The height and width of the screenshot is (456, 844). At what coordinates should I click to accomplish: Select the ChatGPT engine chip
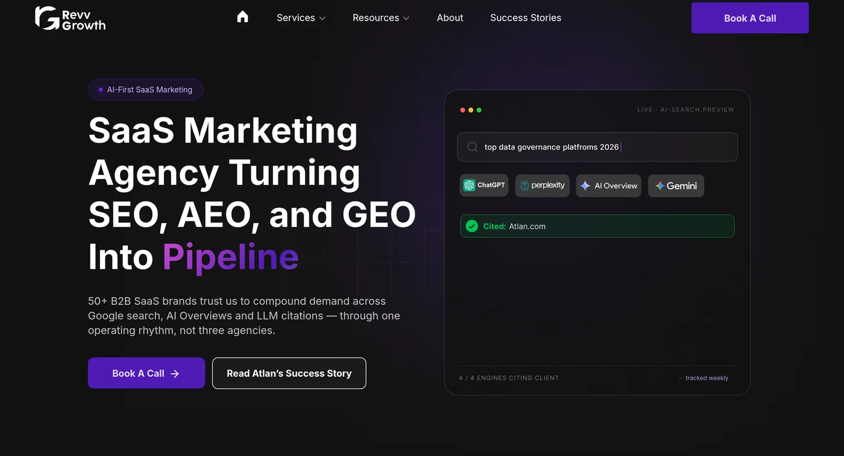click(484, 185)
